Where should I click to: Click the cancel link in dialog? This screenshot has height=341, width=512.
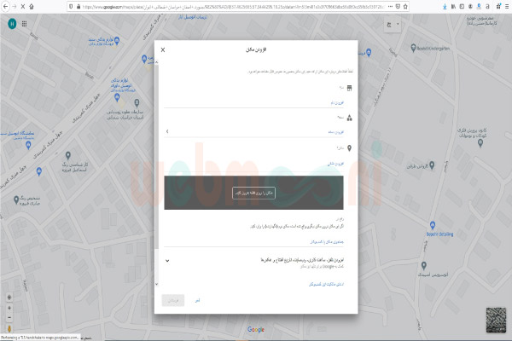[x=197, y=301]
